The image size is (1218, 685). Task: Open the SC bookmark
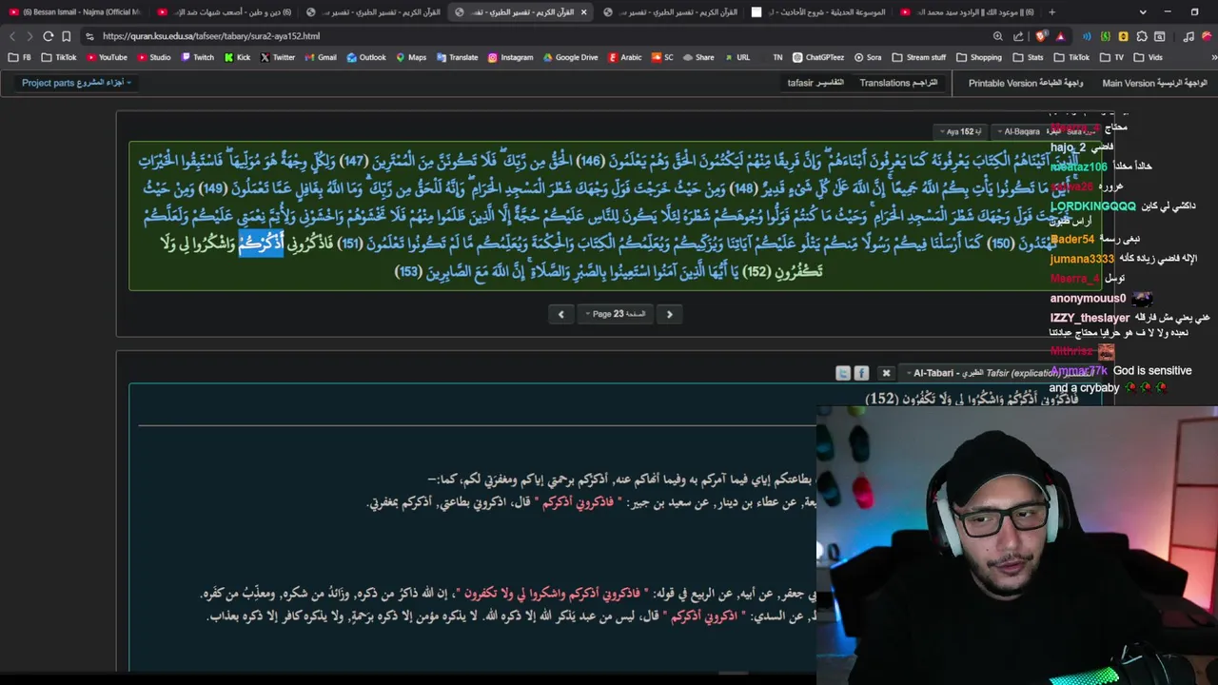tap(662, 57)
